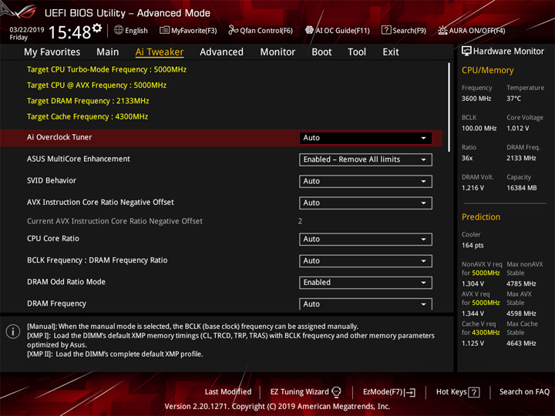Click the MyFavorite list icon
The height and width of the screenshot is (416, 555).
click(x=164, y=30)
